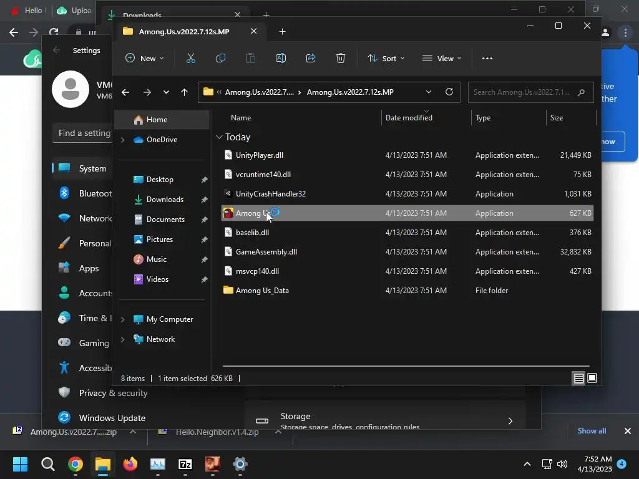Open the New dropdown menu
The width and height of the screenshot is (639, 479).
(x=144, y=58)
